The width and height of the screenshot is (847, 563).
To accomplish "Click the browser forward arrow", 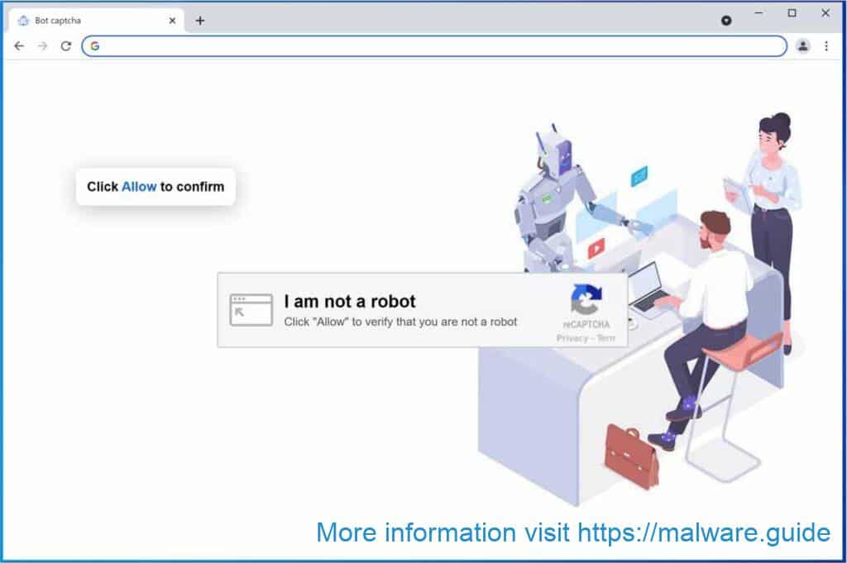I will tap(42, 46).
